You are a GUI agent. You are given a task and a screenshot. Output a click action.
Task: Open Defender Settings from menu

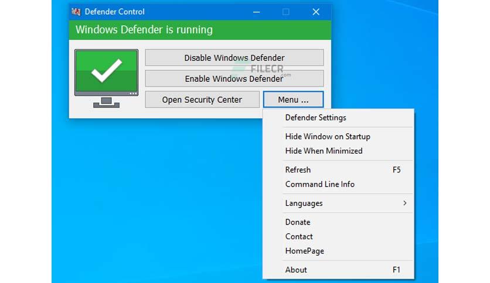point(338,118)
